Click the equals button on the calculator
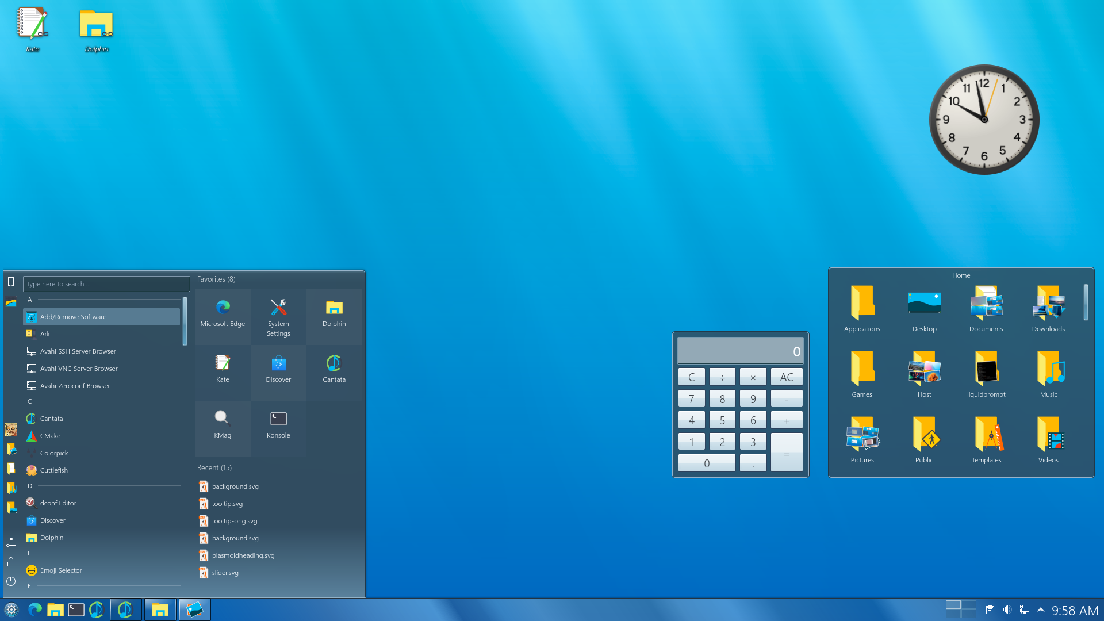 pos(787,453)
